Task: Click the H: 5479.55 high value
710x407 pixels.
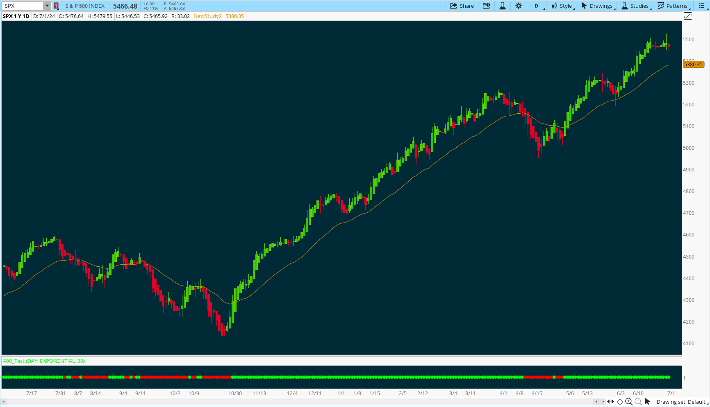Action: [x=100, y=16]
